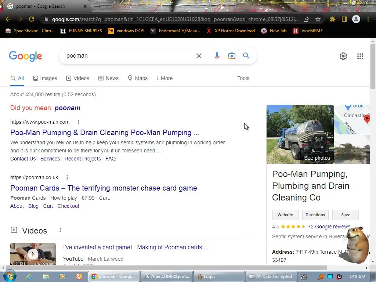Screen dimensions: 376x282
Task: Expand the More search categories menu
Action: click(x=164, y=78)
